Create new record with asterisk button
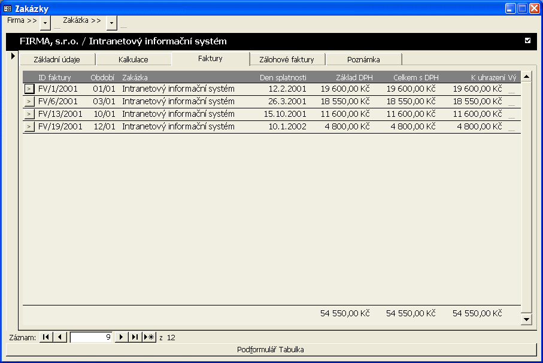 149,337
